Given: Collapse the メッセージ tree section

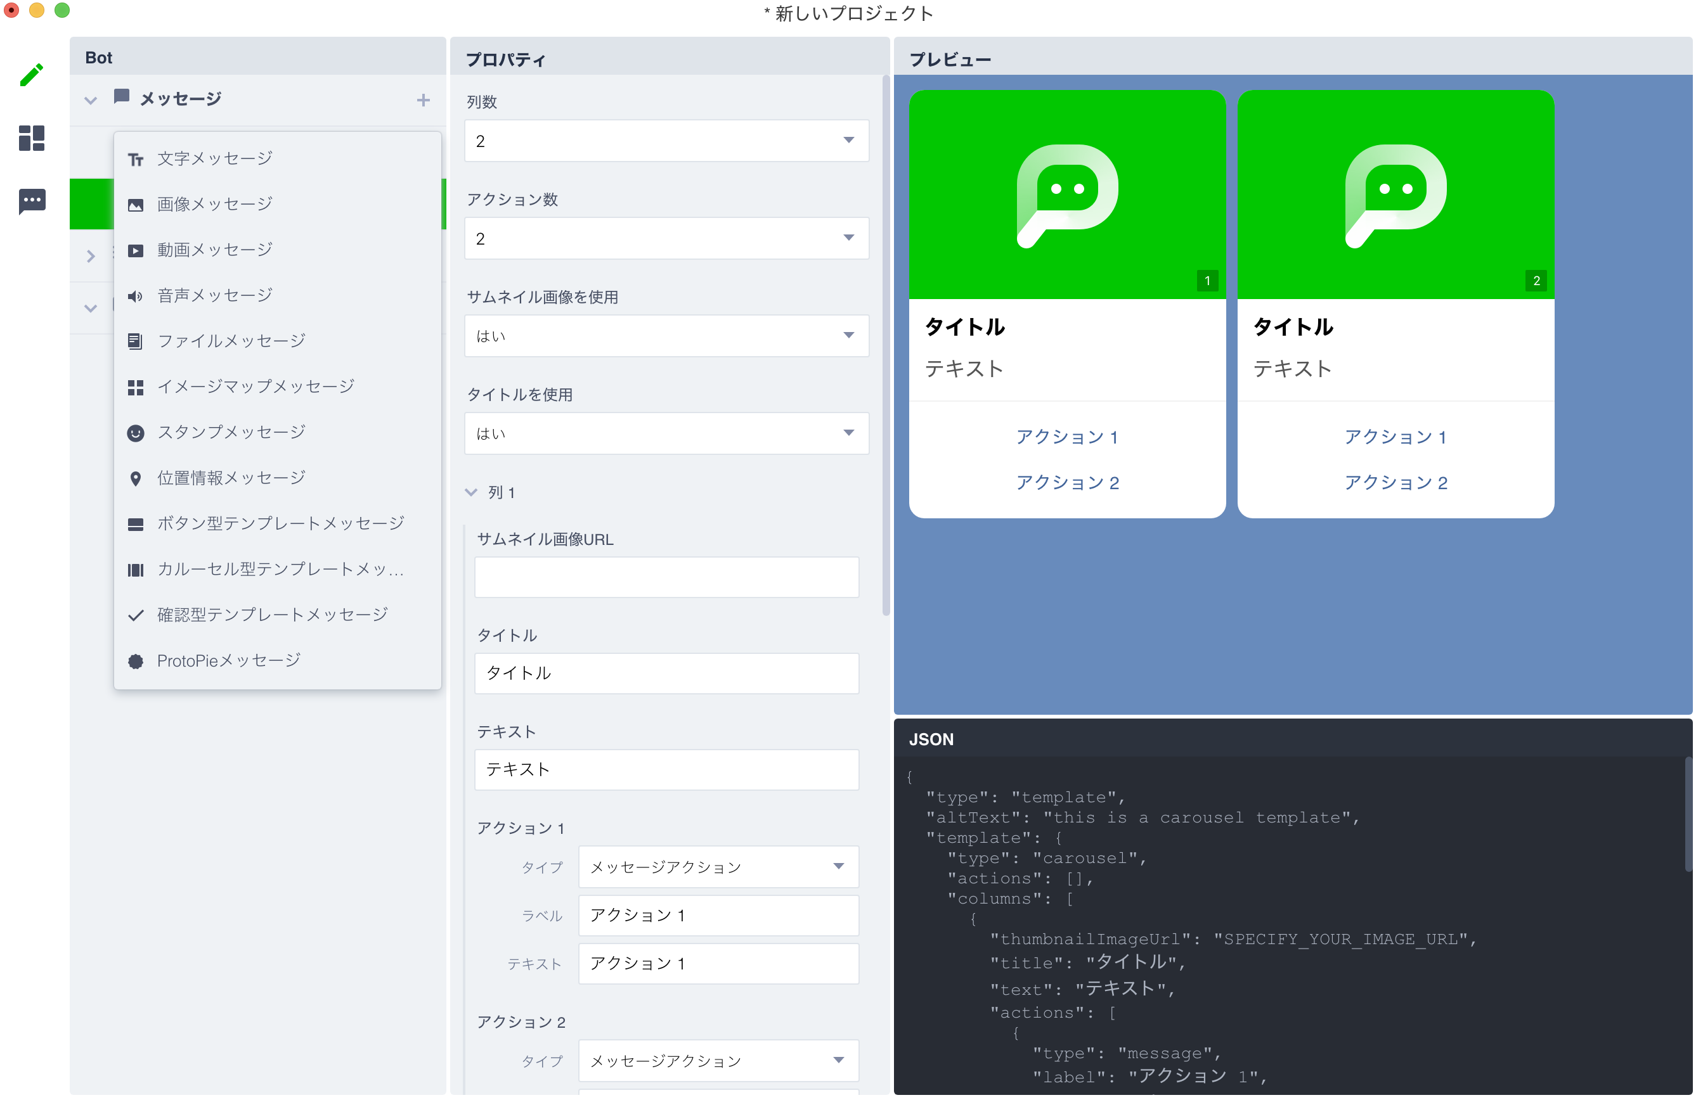Looking at the screenshot, I should point(91,100).
